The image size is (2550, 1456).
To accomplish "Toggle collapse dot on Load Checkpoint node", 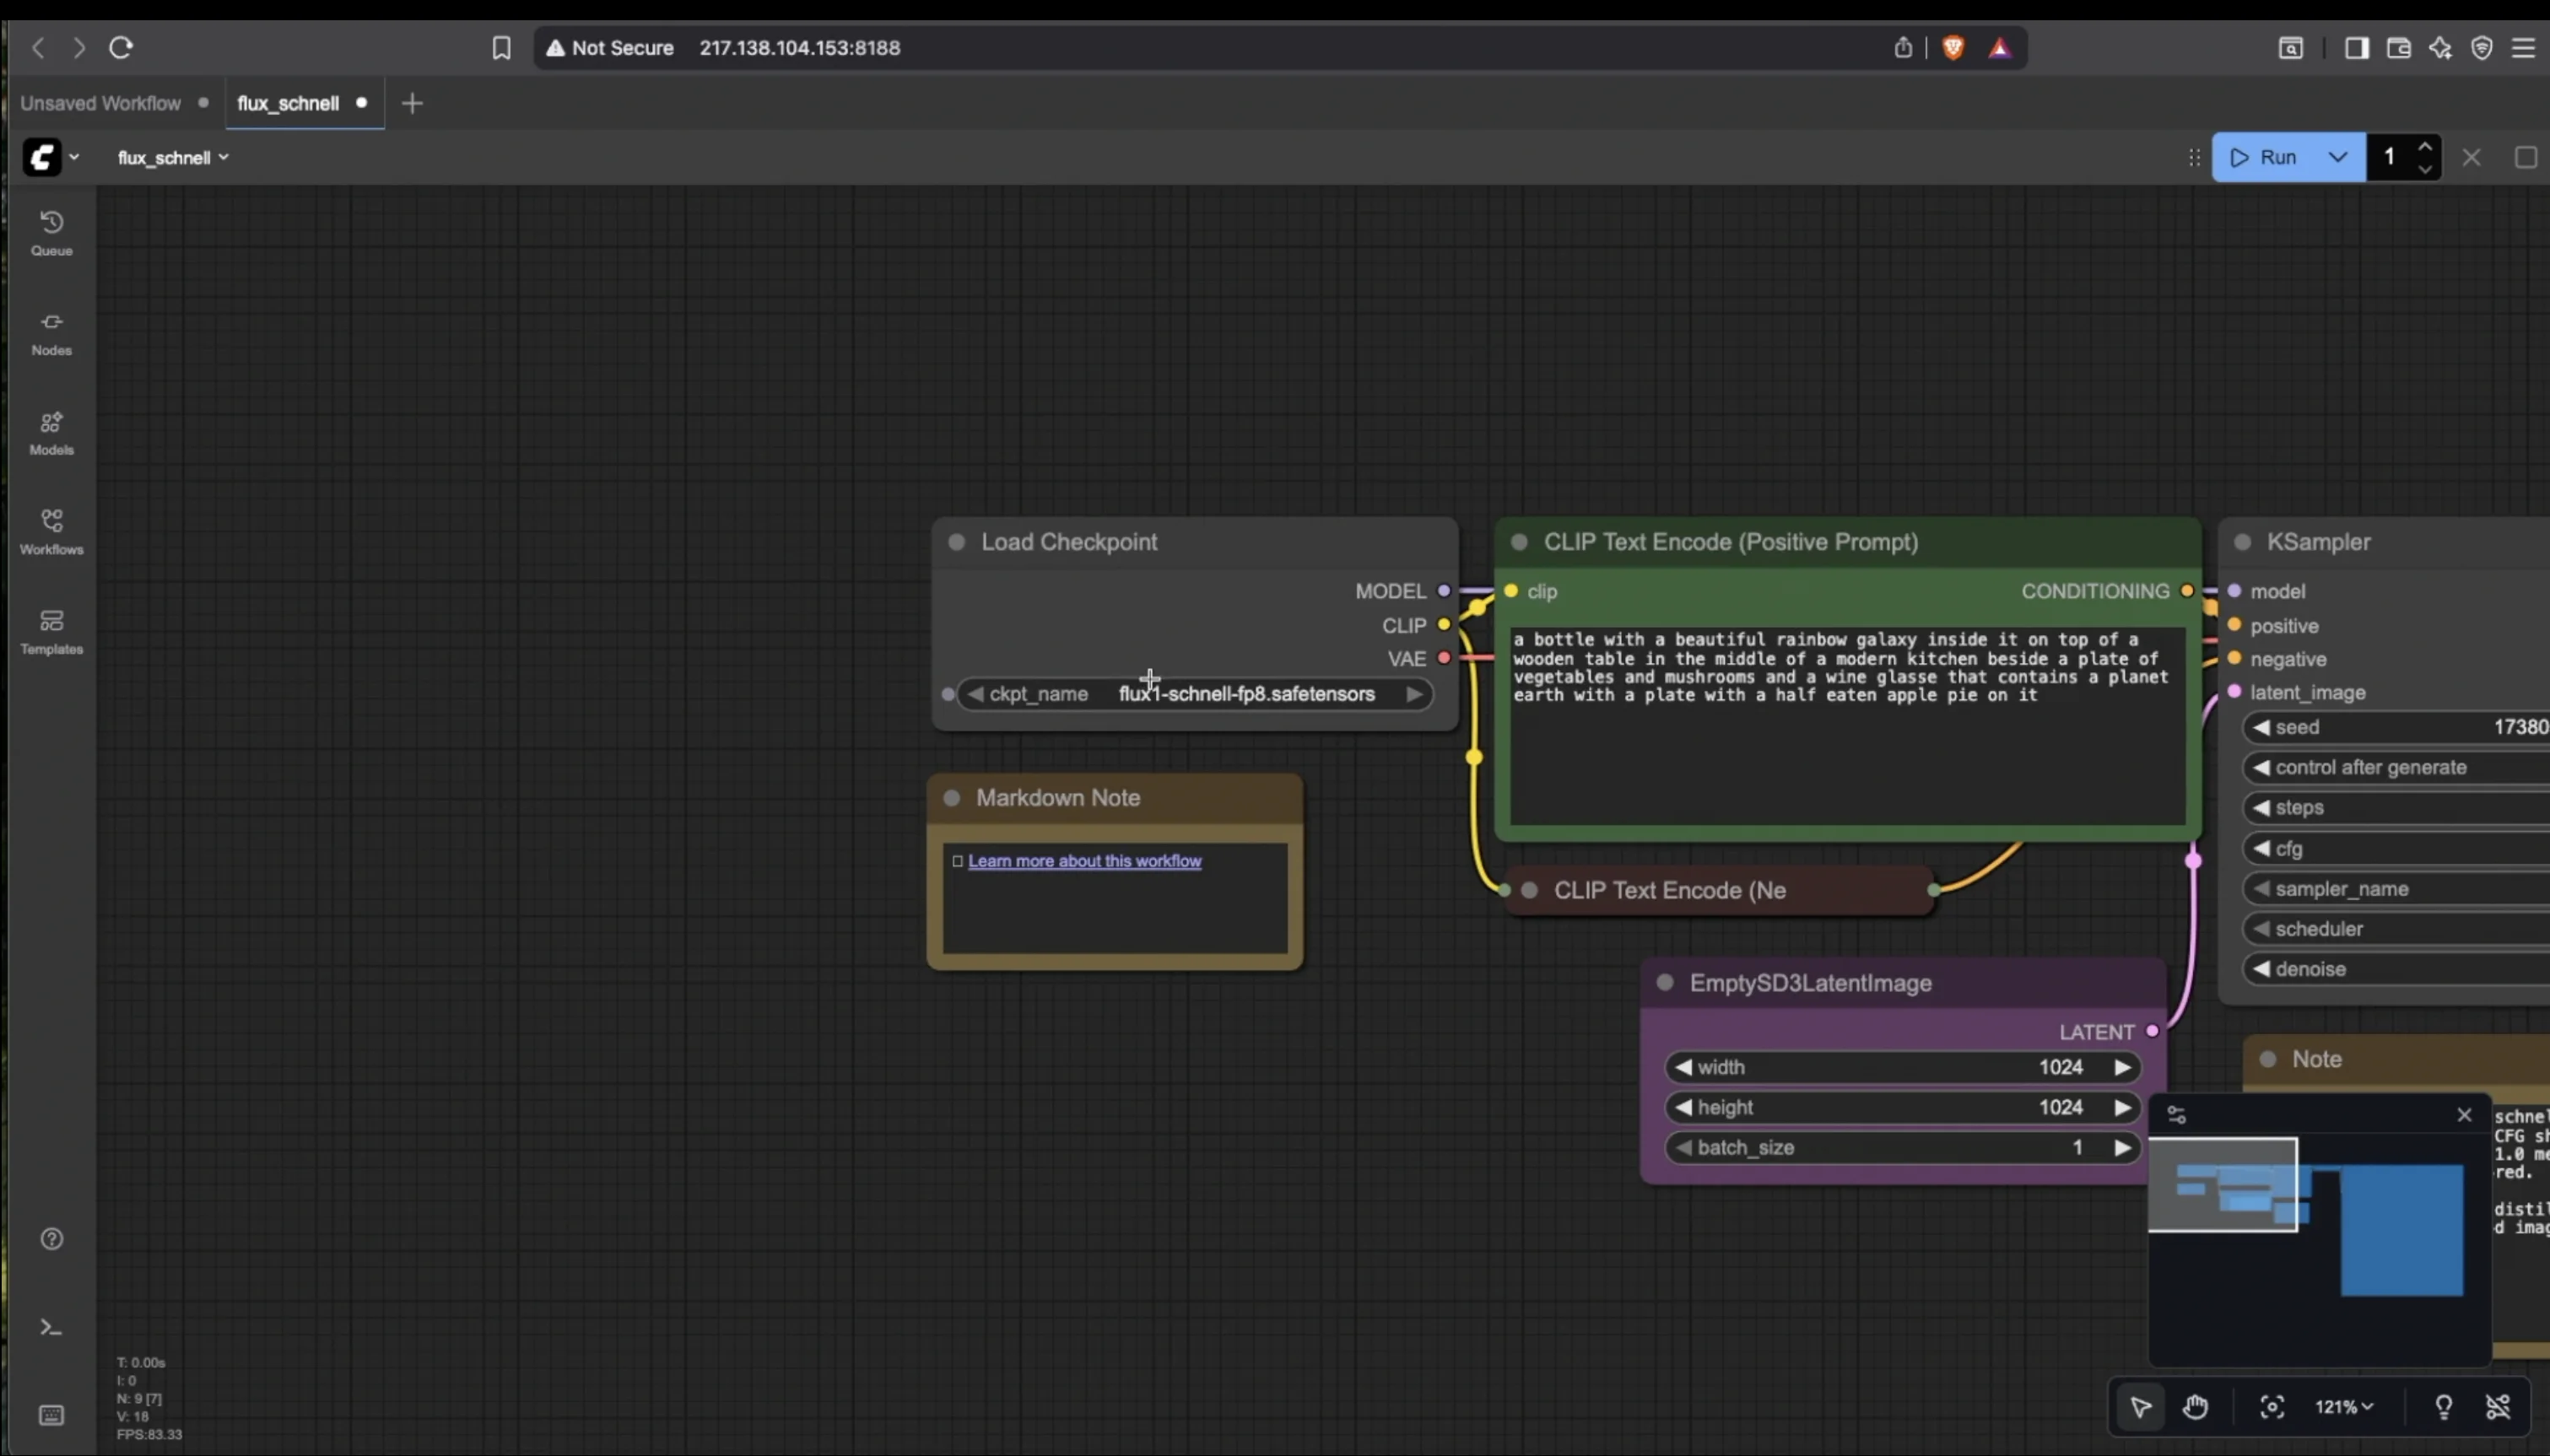I will [956, 542].
